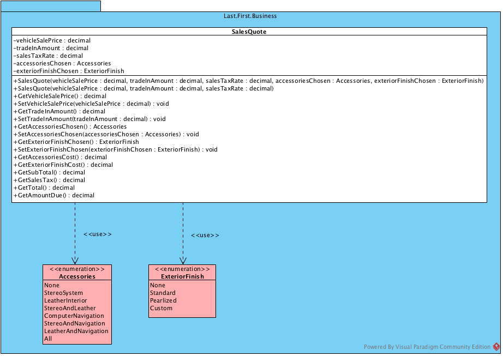Select the LeatherInterior enumeration value
The height and width of the screenshot is (356, 503).
pos(65,300)
